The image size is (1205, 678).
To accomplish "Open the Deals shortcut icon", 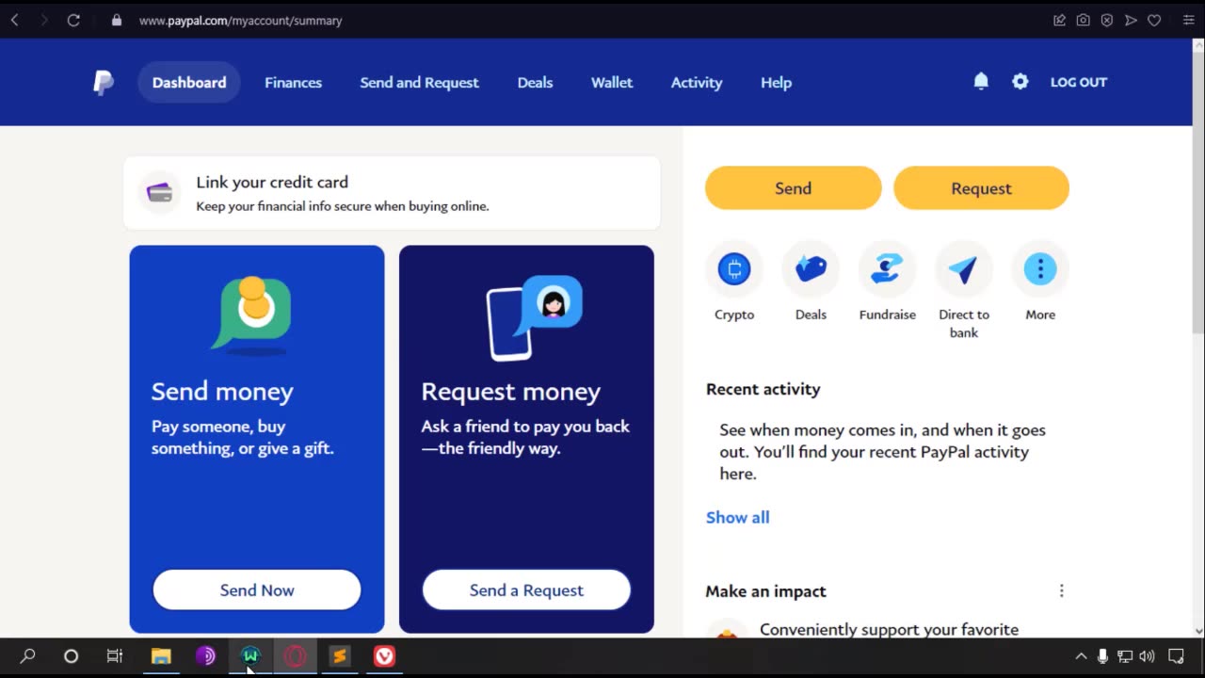I will pyautogui.click(x=811, y=269).
